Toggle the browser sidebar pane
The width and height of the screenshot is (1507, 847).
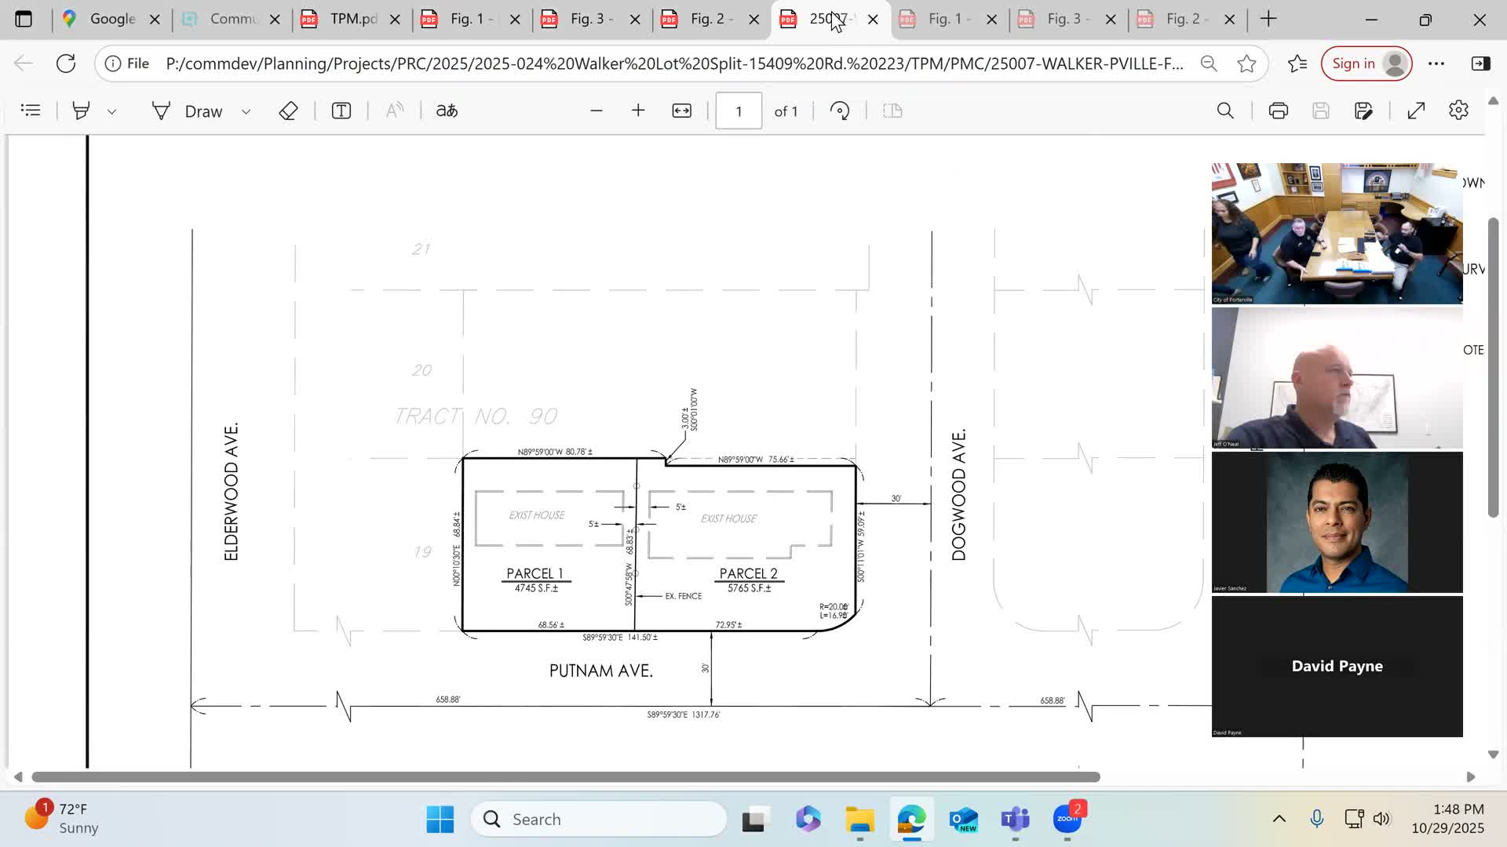pyautogui.click(x=1480, y=64)
